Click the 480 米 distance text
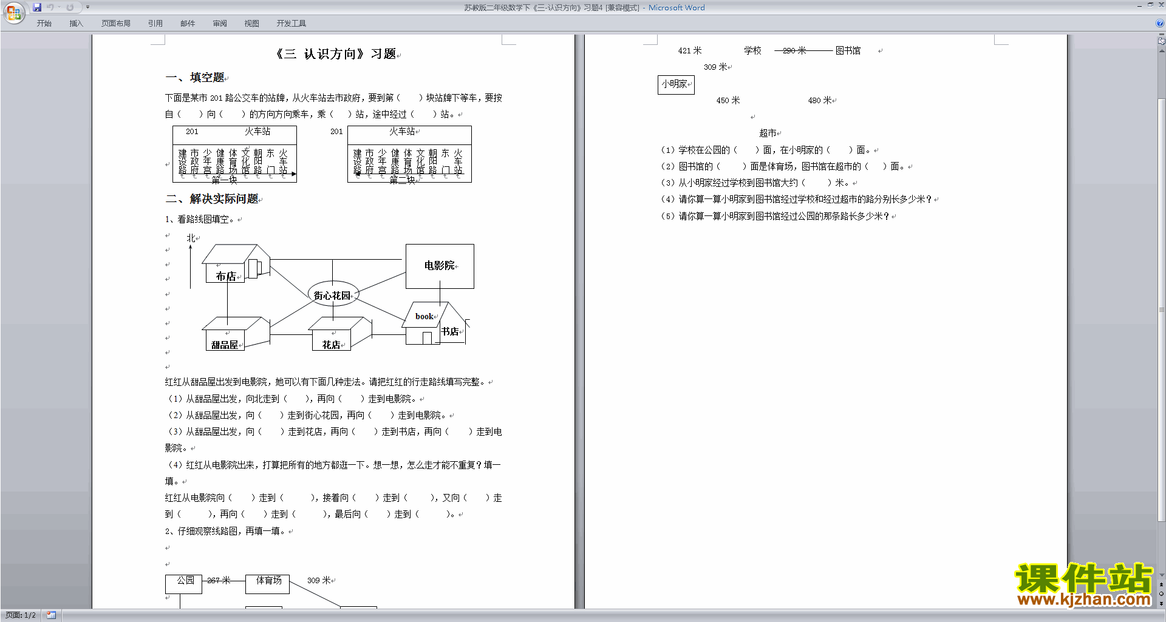Image resolution: width=1166 pixels, height=622 pixels. pos(820,100)
